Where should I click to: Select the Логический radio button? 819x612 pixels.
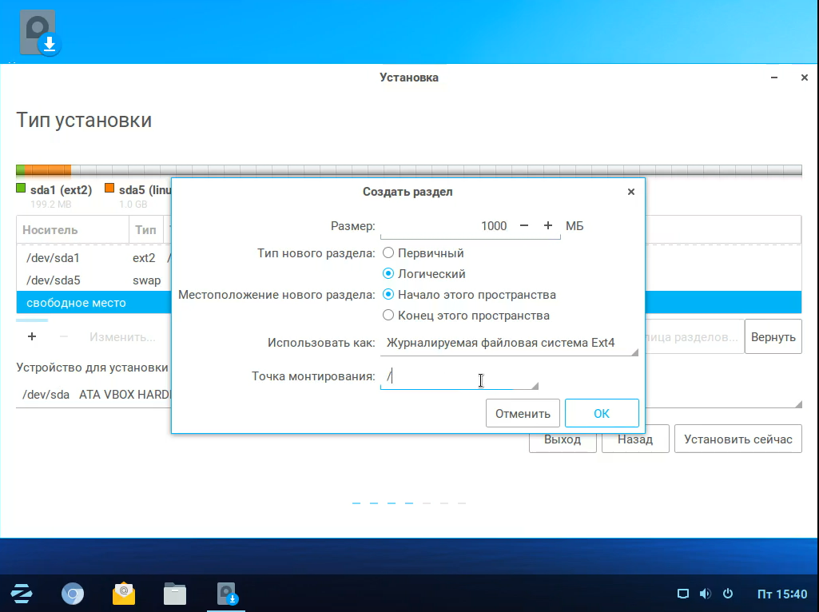[x=388, y=274]
